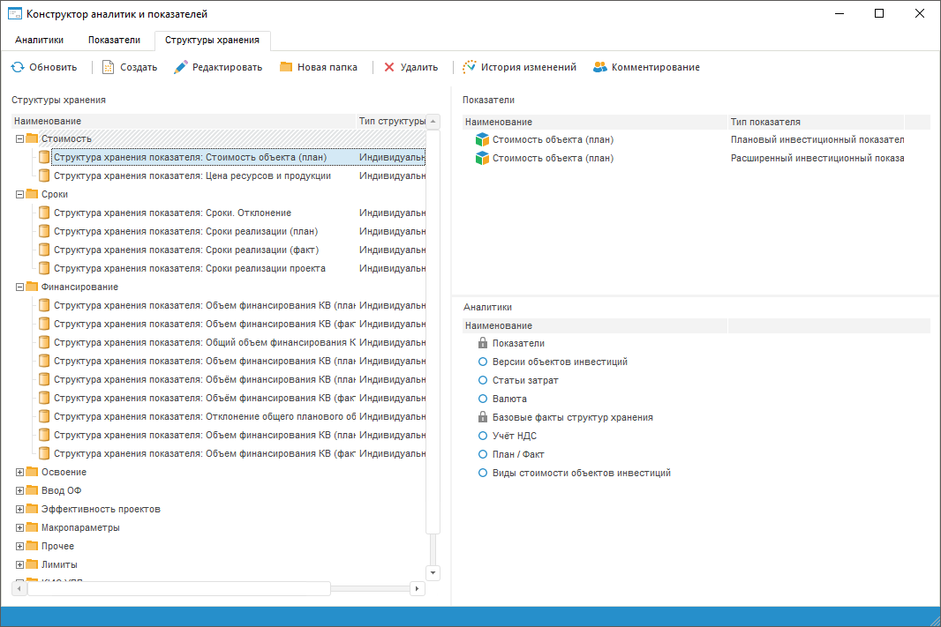
Task: Click the Обновить refresh icon
Action: pyautogui.click(x=18, y=67)
